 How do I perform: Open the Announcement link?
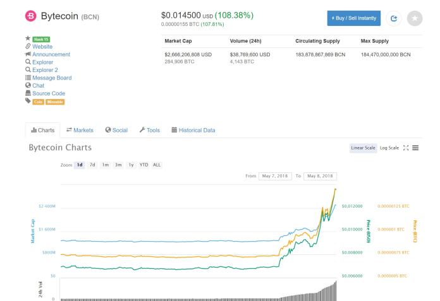pos(51,54)
